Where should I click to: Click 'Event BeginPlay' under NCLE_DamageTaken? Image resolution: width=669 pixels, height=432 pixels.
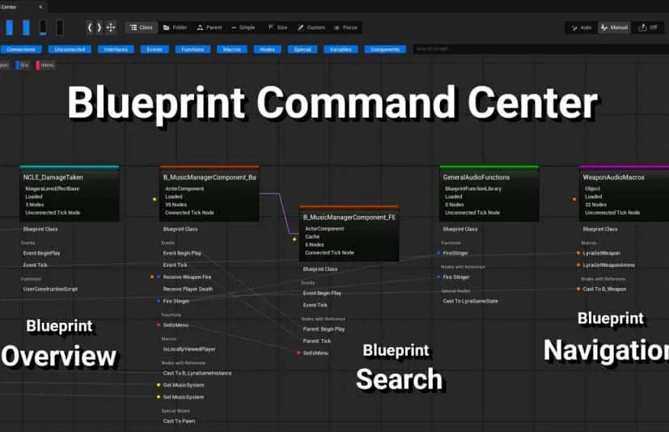coord(41,253)
